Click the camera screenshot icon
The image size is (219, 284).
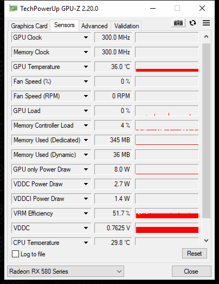point(178,23)
